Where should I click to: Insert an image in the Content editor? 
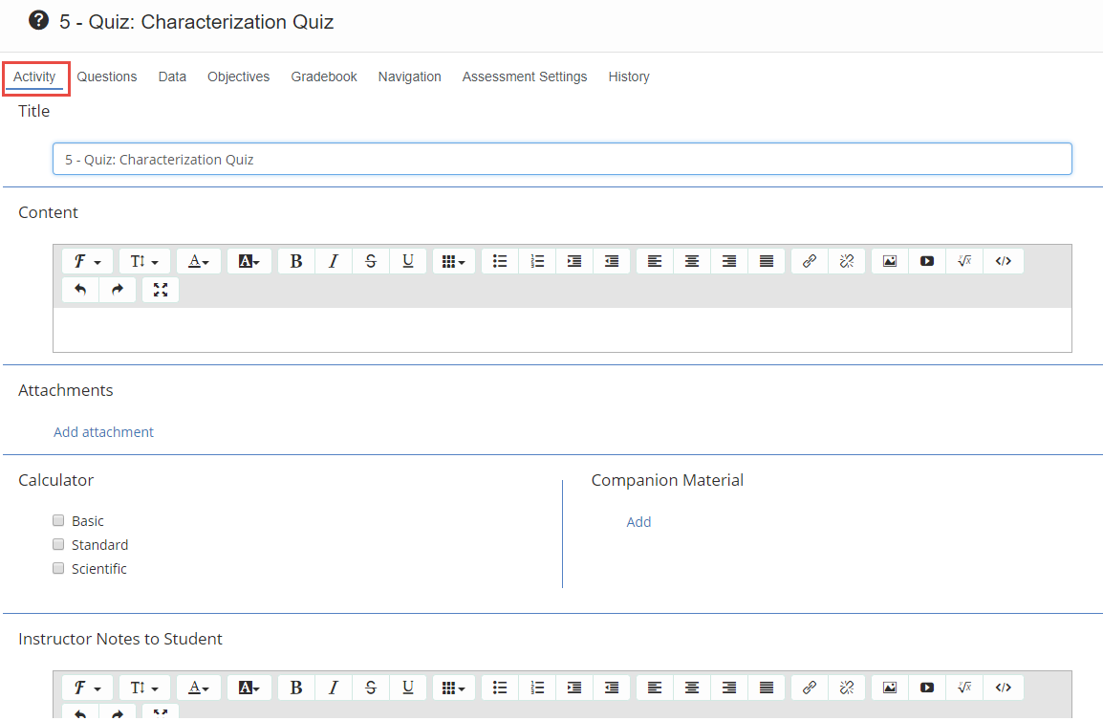890,261
